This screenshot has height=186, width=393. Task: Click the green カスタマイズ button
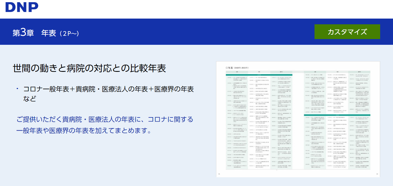(x=347, y=32)
